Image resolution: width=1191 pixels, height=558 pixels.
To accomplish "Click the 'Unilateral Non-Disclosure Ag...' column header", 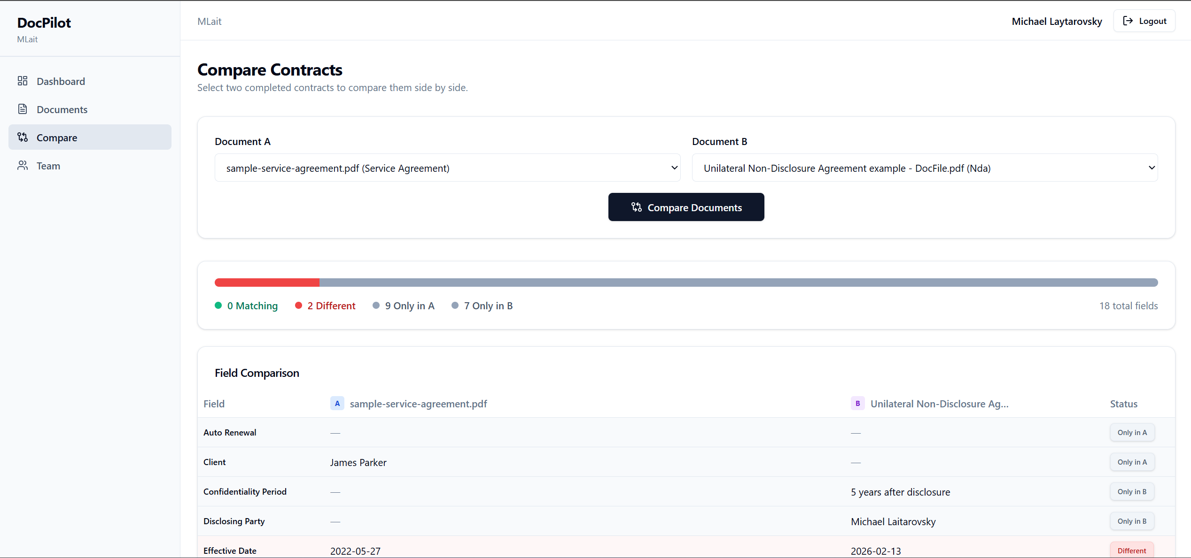I will (939, 404).
